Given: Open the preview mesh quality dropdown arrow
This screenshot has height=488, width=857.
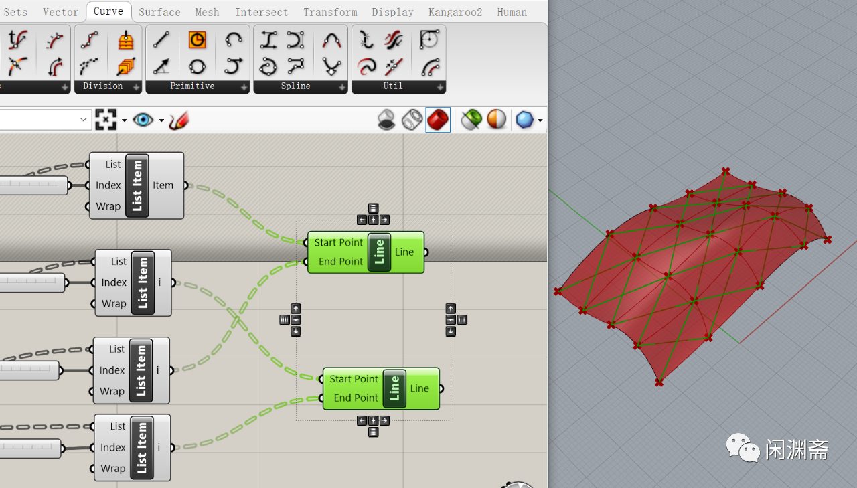Looking at the screenshot, I should (x=540, y=121).
